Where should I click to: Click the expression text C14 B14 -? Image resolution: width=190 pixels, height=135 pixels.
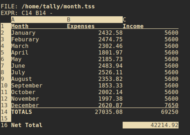[x=37, y=13]
